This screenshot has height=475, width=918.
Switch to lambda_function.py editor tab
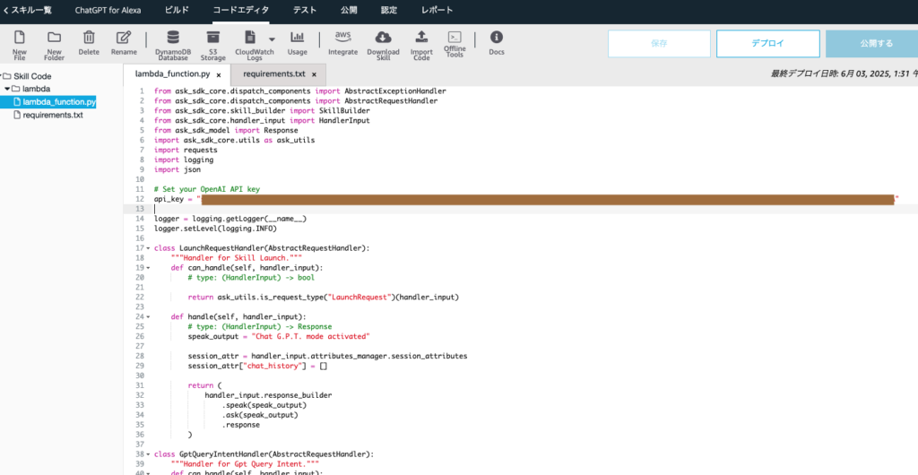(x=172, y=74)
